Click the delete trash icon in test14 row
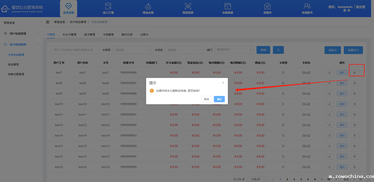The image size is (374, 182). click(355, 135)
